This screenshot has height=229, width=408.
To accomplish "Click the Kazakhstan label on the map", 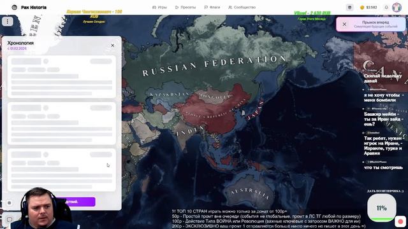I will (170, 95).
